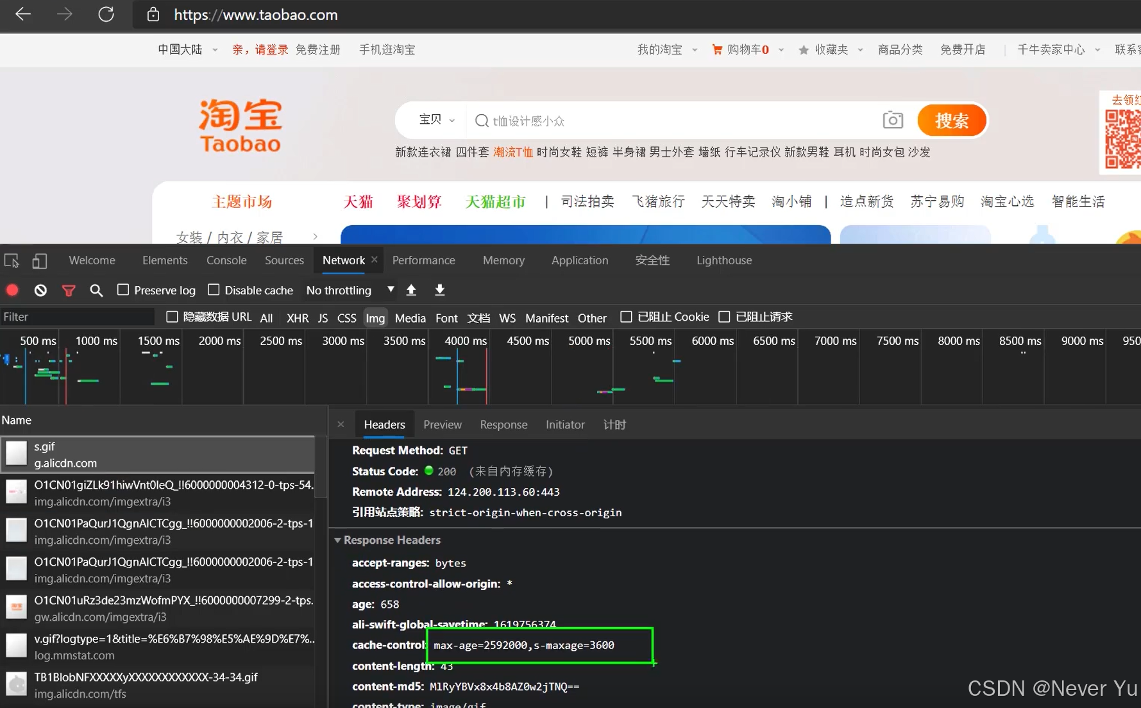Expand the 我的淘宝 menu
1141x708 pixels.
coord(666,49)
